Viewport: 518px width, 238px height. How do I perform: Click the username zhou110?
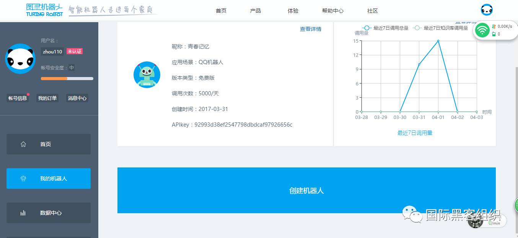52,51
